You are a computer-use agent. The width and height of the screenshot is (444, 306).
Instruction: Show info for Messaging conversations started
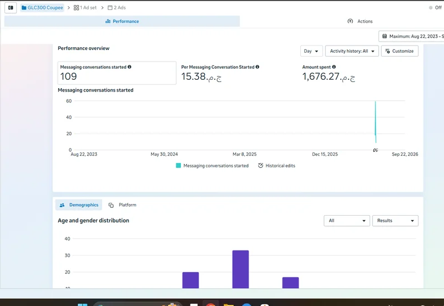[x=129, y=67]
